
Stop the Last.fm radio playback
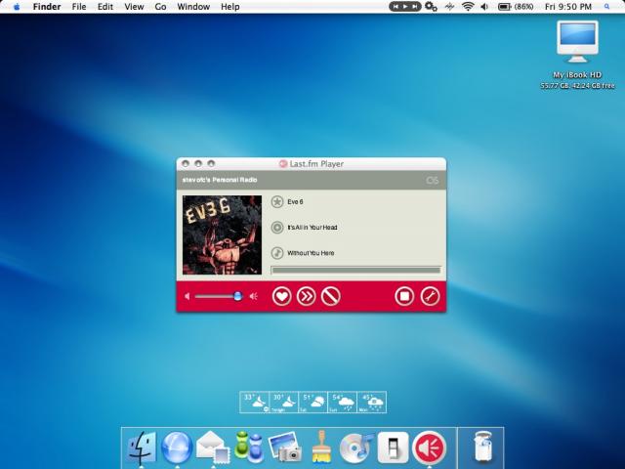(x=404, y=296)
